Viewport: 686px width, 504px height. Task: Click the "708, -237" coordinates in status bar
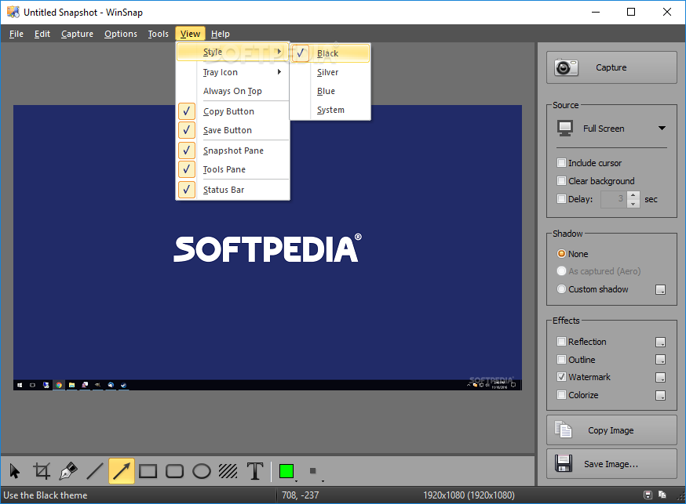pos(300,495)
